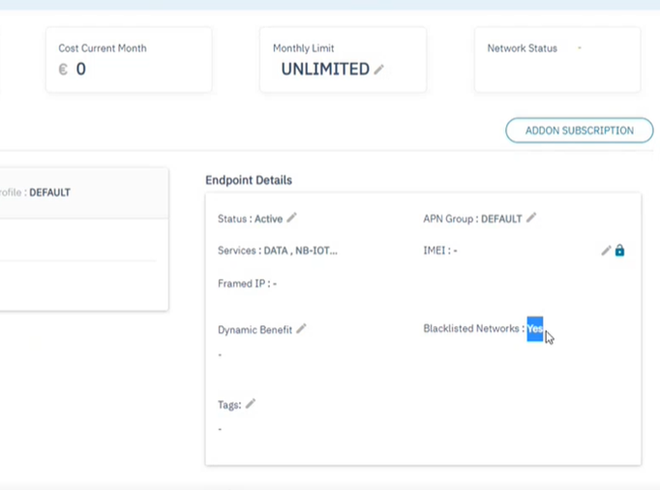The height and width of the screenshot is (490, 660).
Task: Click the Network Status label
Action: tap(522, 48)
